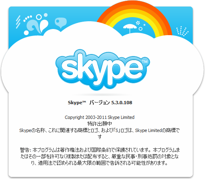This screenshot has width=205, height=179.
Task: Click the small dot right of umbrella
Action: pos(144,25)
